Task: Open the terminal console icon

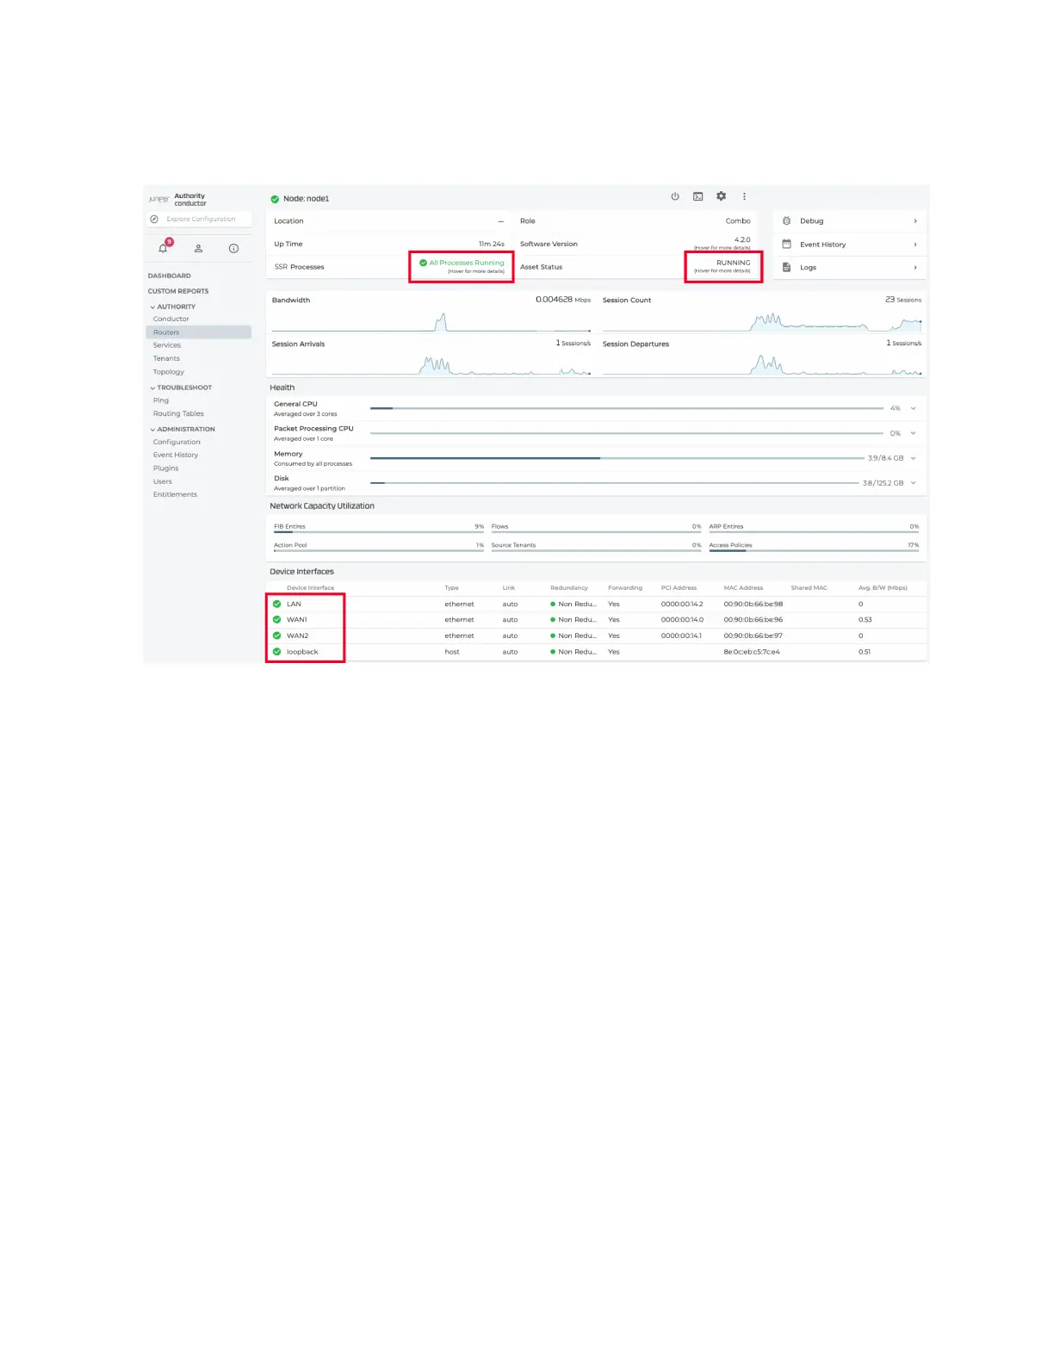Action: 698,196
